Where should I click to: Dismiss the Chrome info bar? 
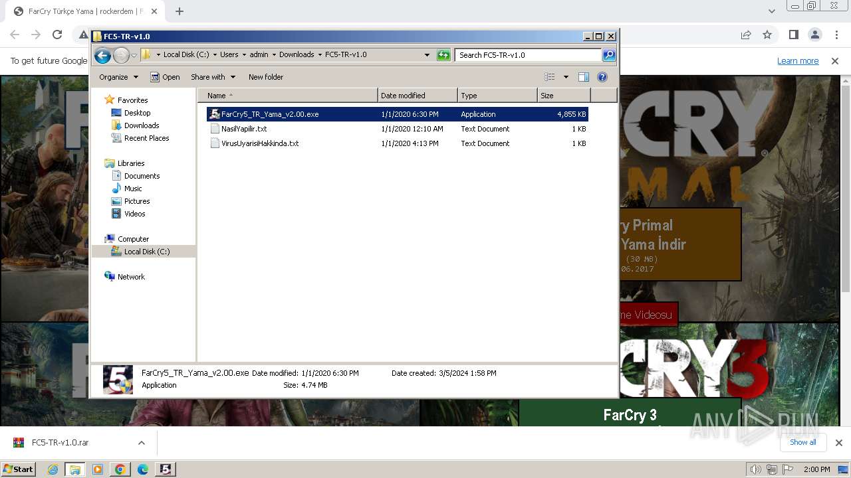pyautogui.click(x=835, y=61)
